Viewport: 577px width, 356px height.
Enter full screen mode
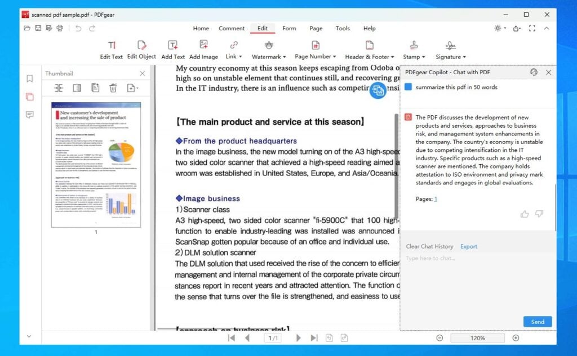pyautogui.click(x=532, y=28)
